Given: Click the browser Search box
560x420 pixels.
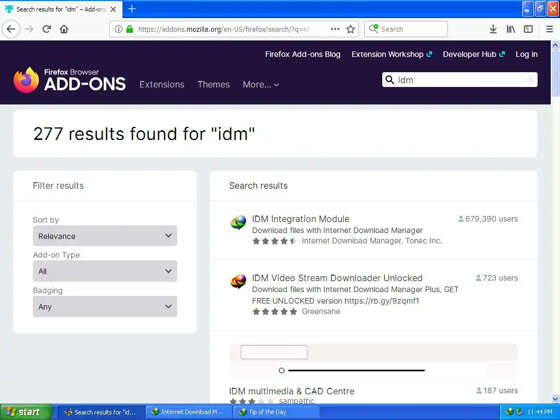Looking at the screenshot, I should (406, 29).
